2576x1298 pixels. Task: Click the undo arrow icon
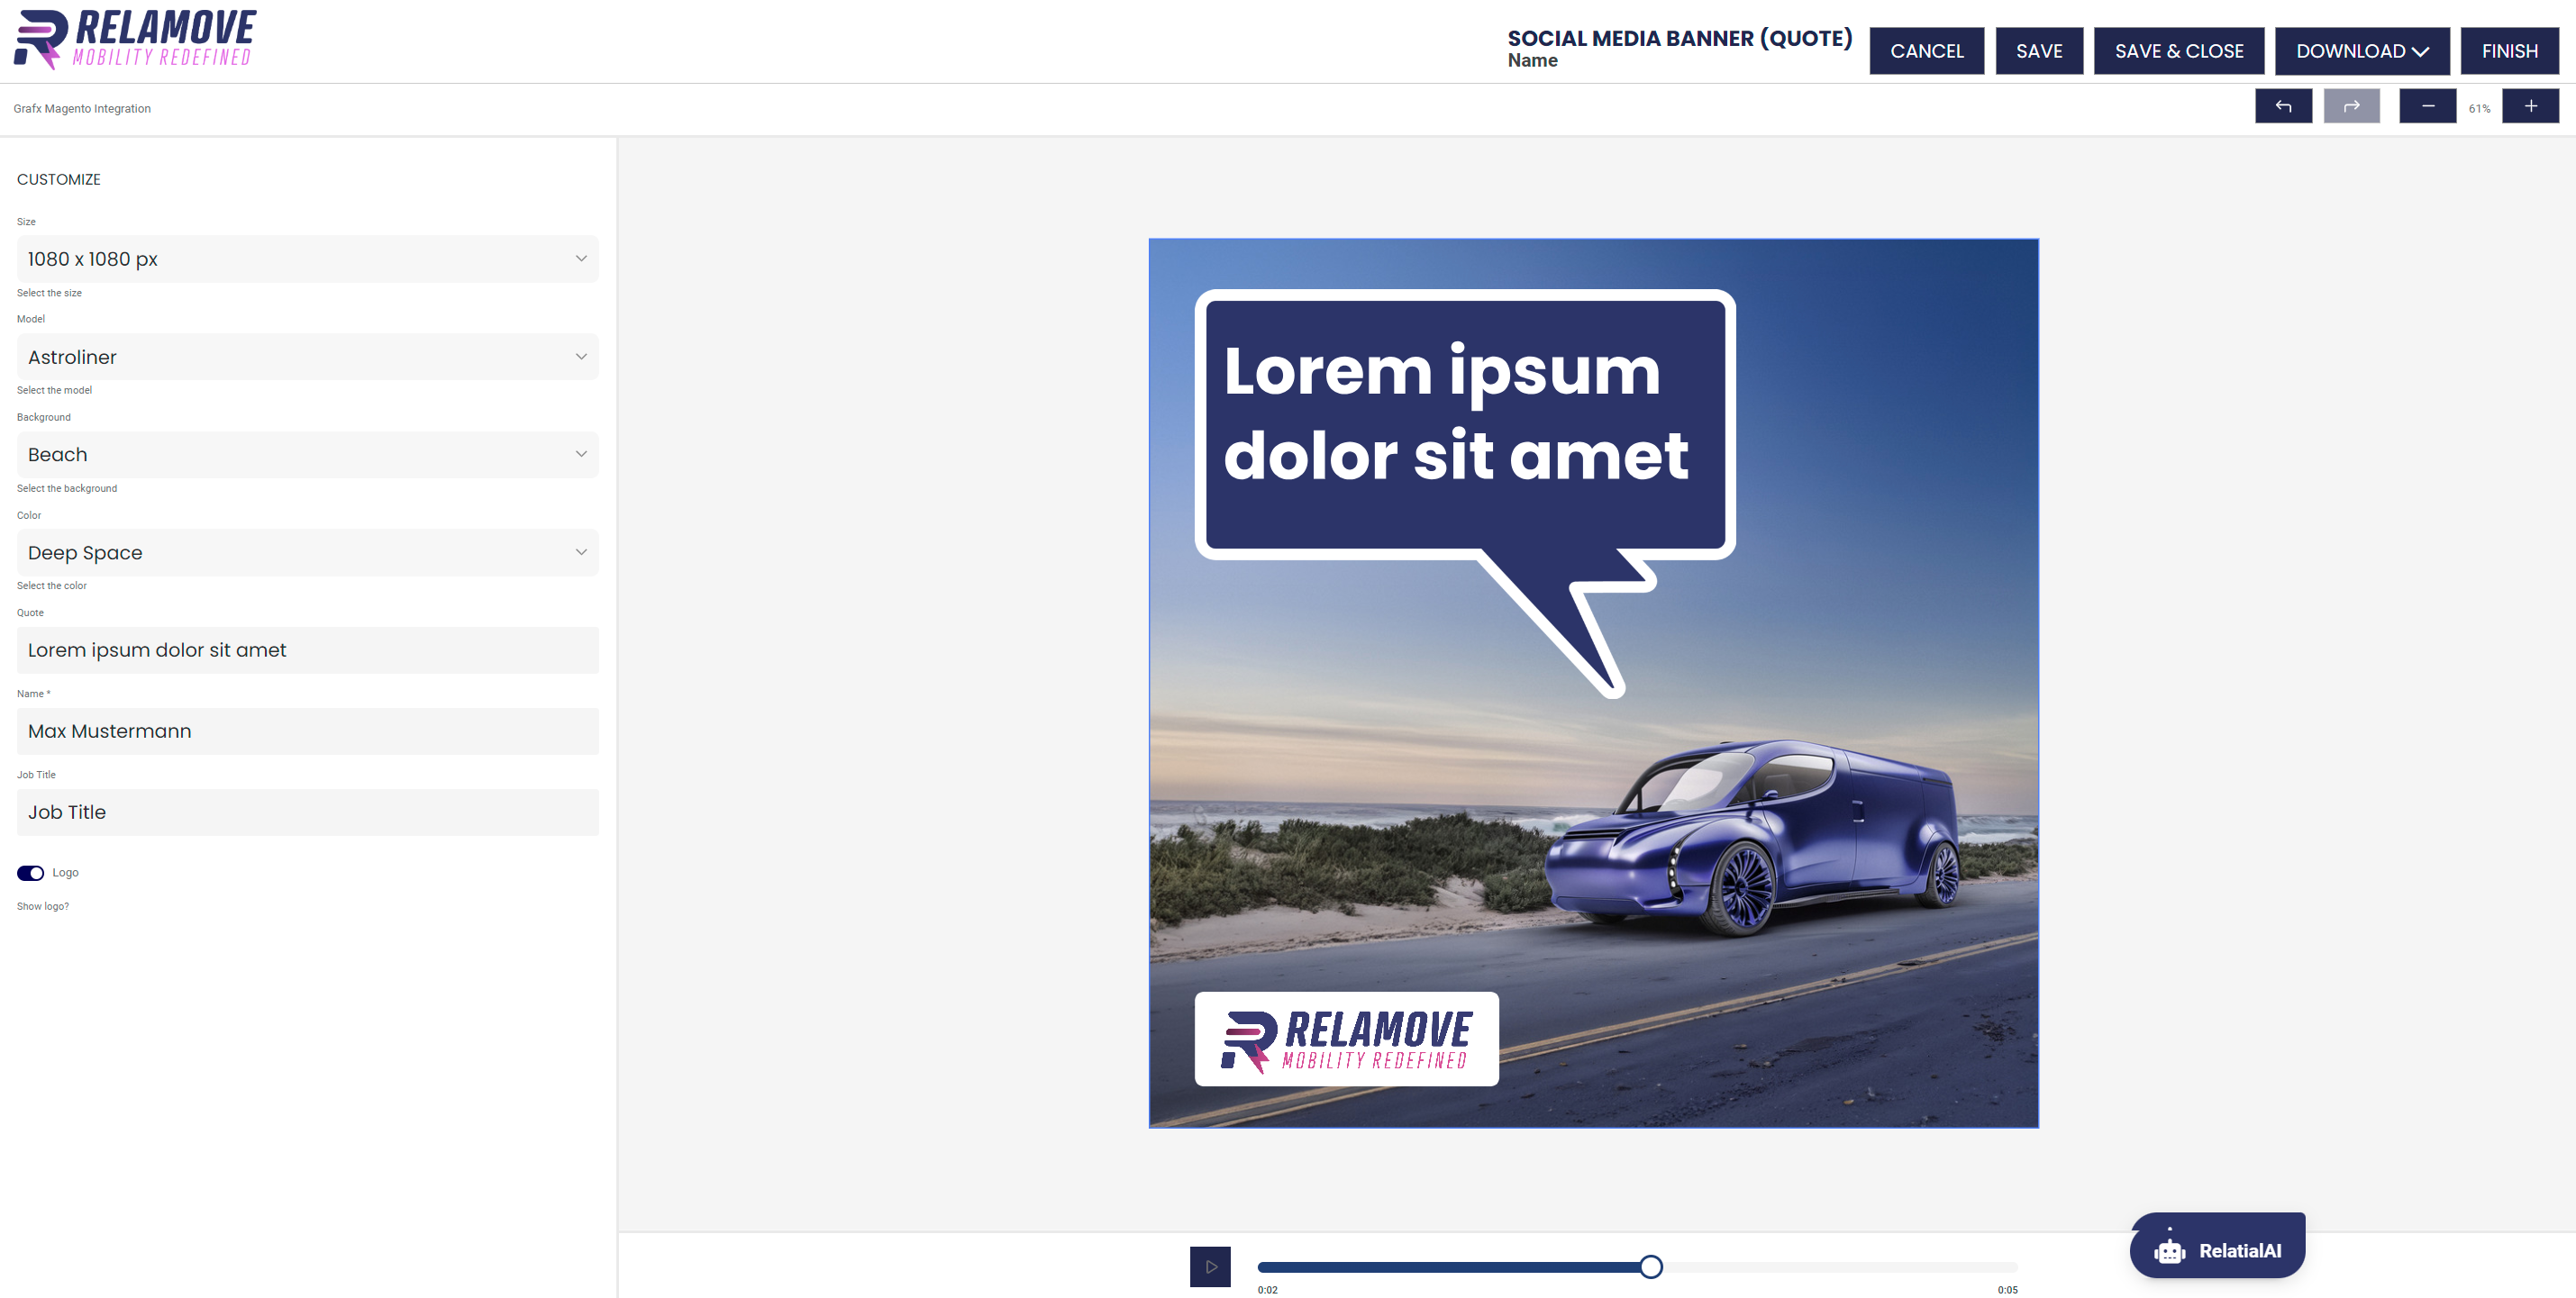coord(2283,106)
